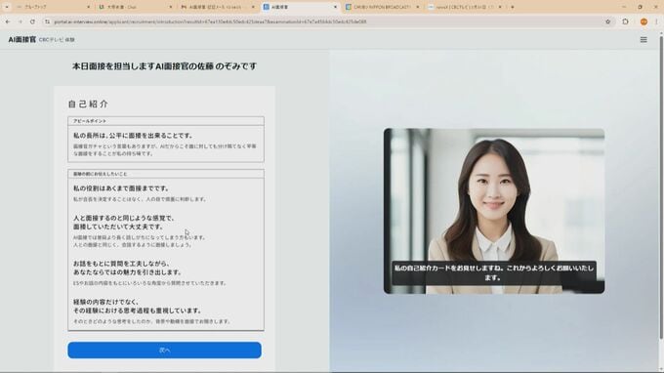The height and width of the screenshot is (373, 664).
Task: Bookmark this page with star icon
Action: [x=607, y=21]
